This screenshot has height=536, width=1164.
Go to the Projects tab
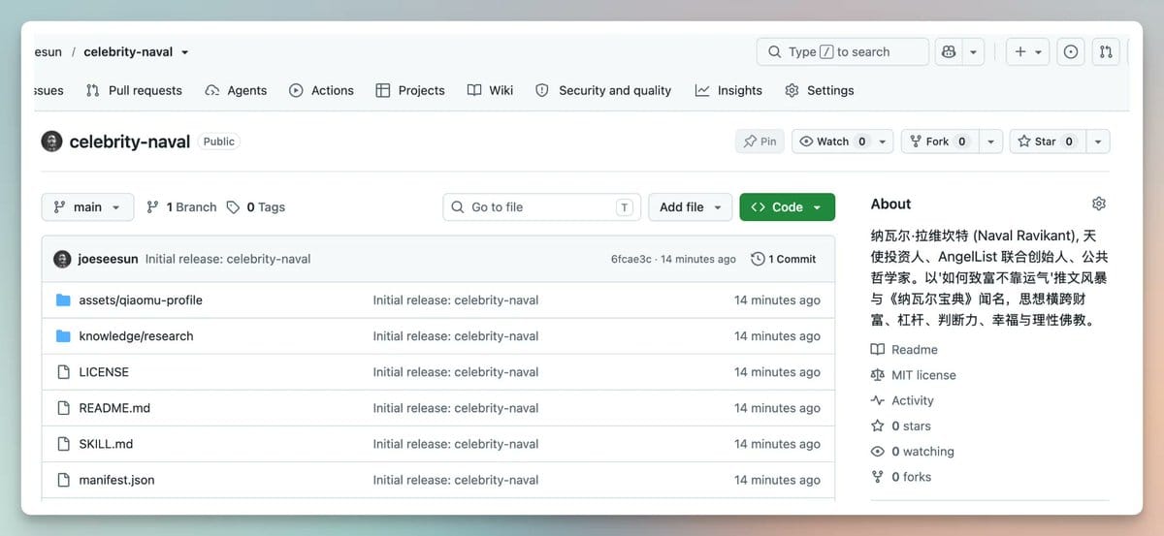[409, 90]
